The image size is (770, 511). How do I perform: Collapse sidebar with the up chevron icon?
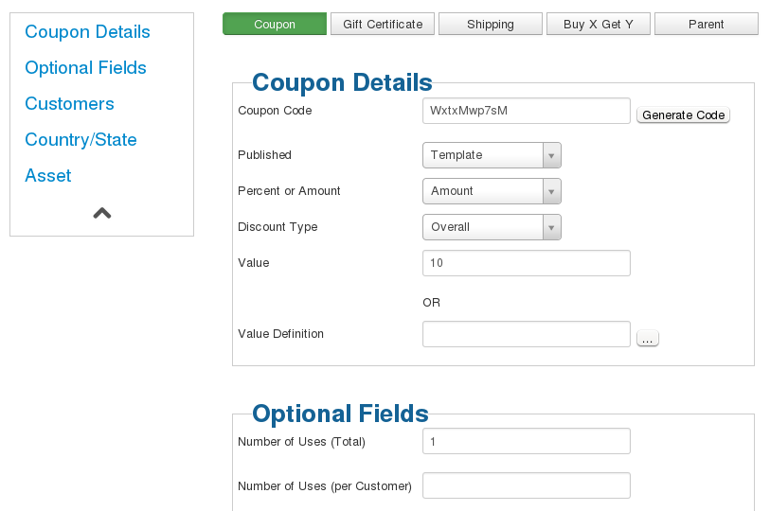102,213
